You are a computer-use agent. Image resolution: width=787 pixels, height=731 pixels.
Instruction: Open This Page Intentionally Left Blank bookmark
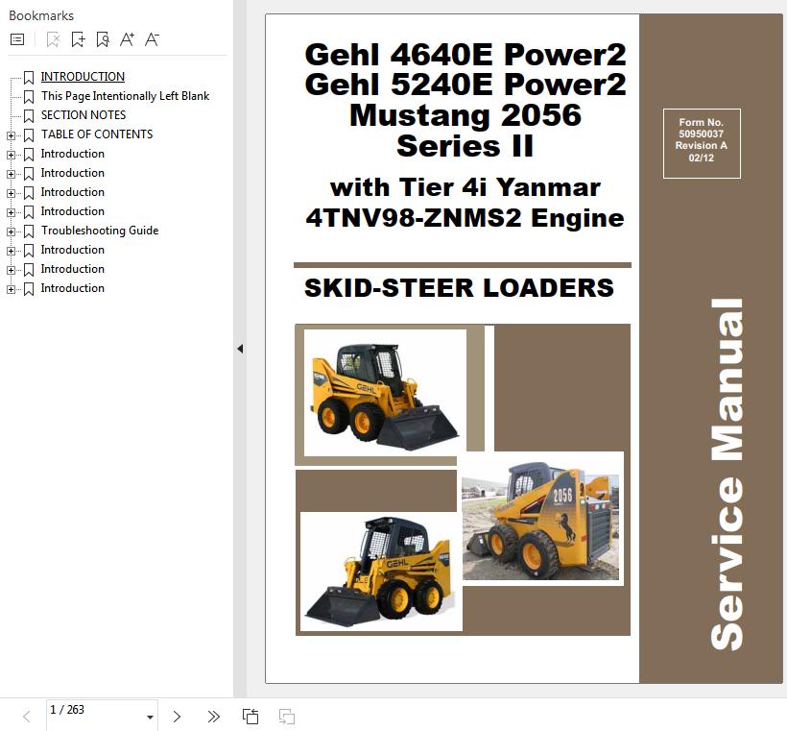tap(125, 95)
